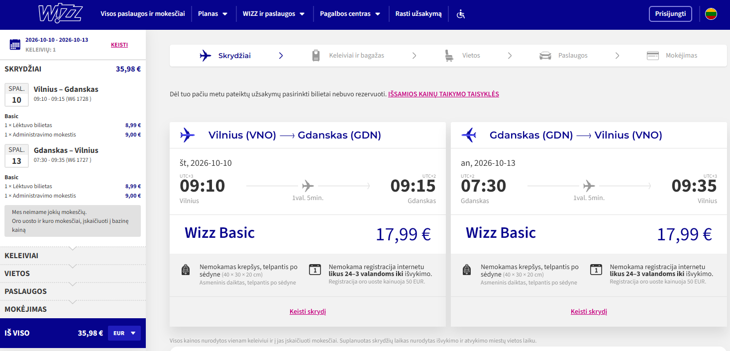
Task: Click the airplane icon in Skrydžiai step
Action: pyautogui.click(x=206, y=56)
